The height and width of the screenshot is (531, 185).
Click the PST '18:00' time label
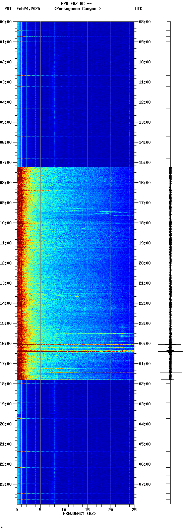click(6, 384)
